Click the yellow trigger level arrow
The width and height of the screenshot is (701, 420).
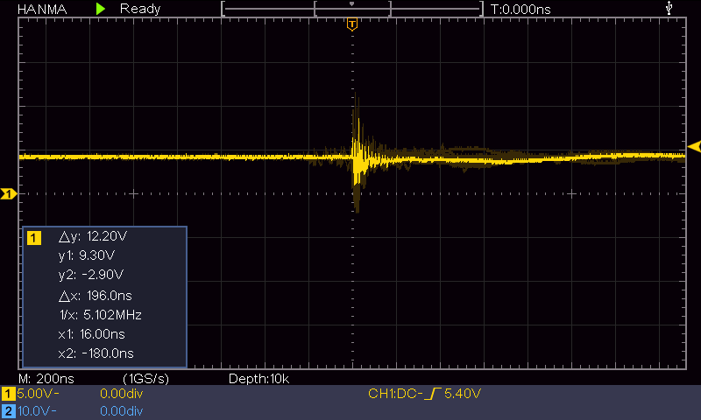693,146
